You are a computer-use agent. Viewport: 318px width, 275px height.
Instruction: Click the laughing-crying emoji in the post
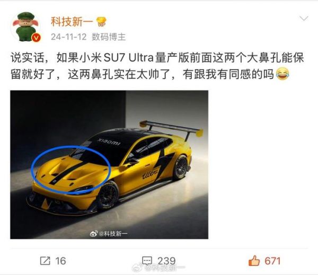coord(282,74)
